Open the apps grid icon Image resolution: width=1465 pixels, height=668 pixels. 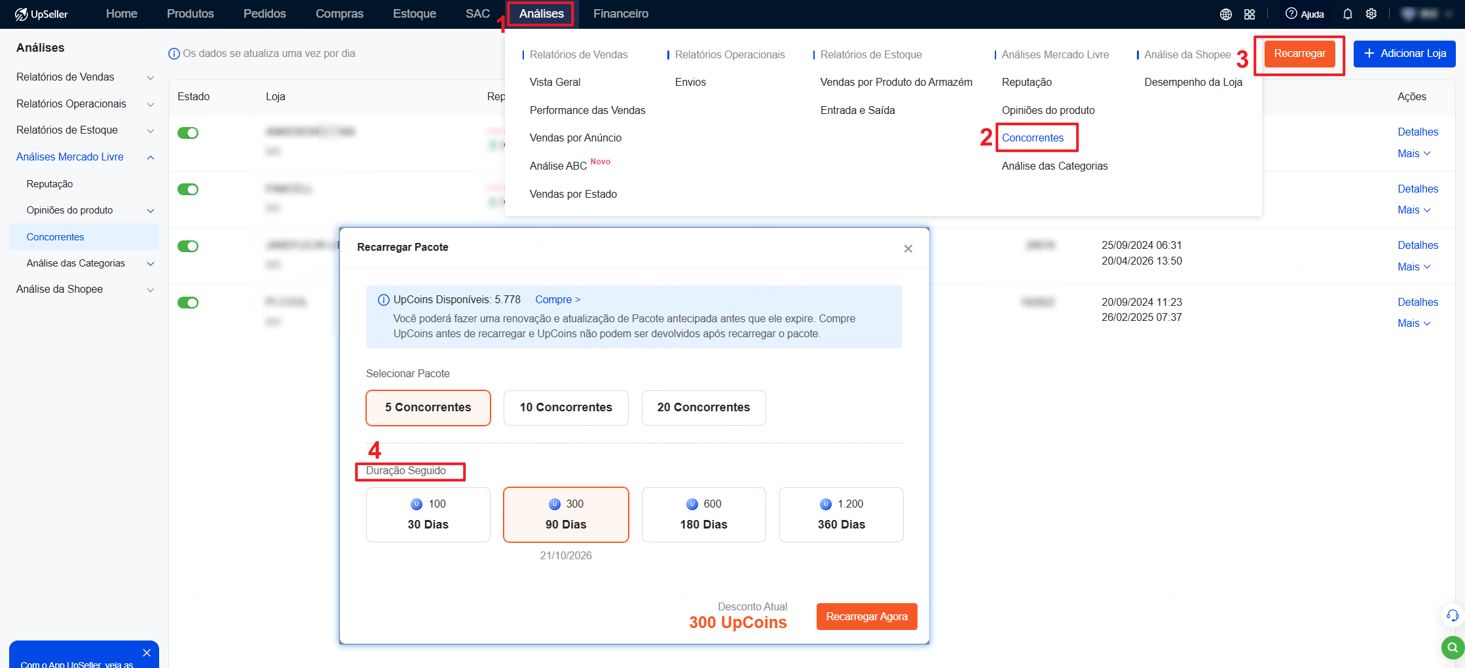tap(1250, 14)
